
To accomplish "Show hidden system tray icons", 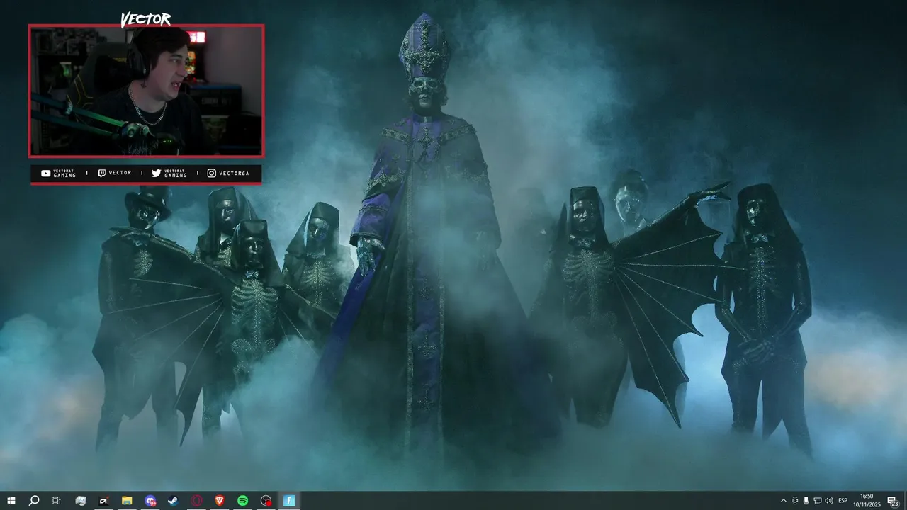I will [x=784, y=501].
